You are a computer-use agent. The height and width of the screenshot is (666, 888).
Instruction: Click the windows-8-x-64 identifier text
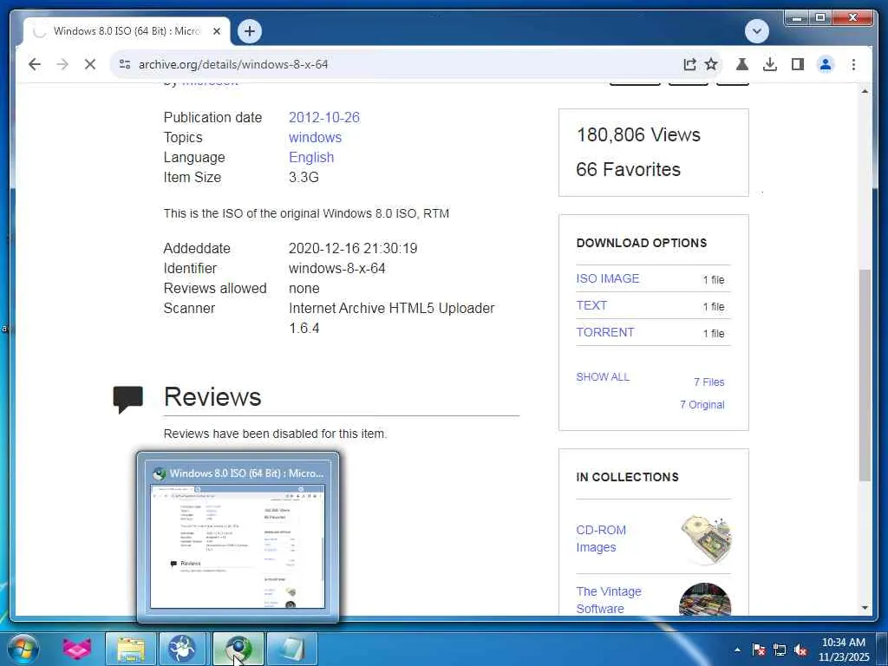pyautogui.click(x=337, y=269)
